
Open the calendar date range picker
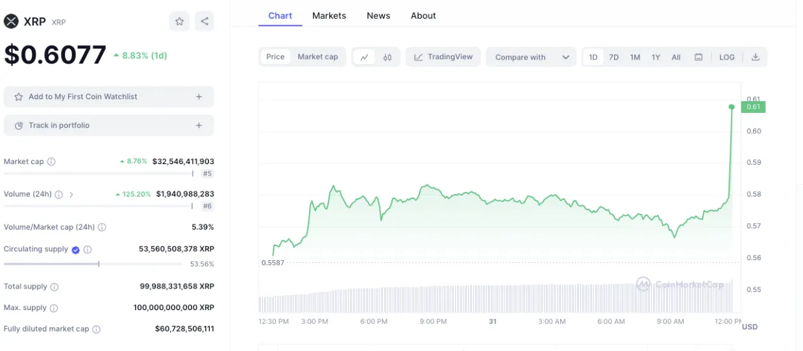698,57
